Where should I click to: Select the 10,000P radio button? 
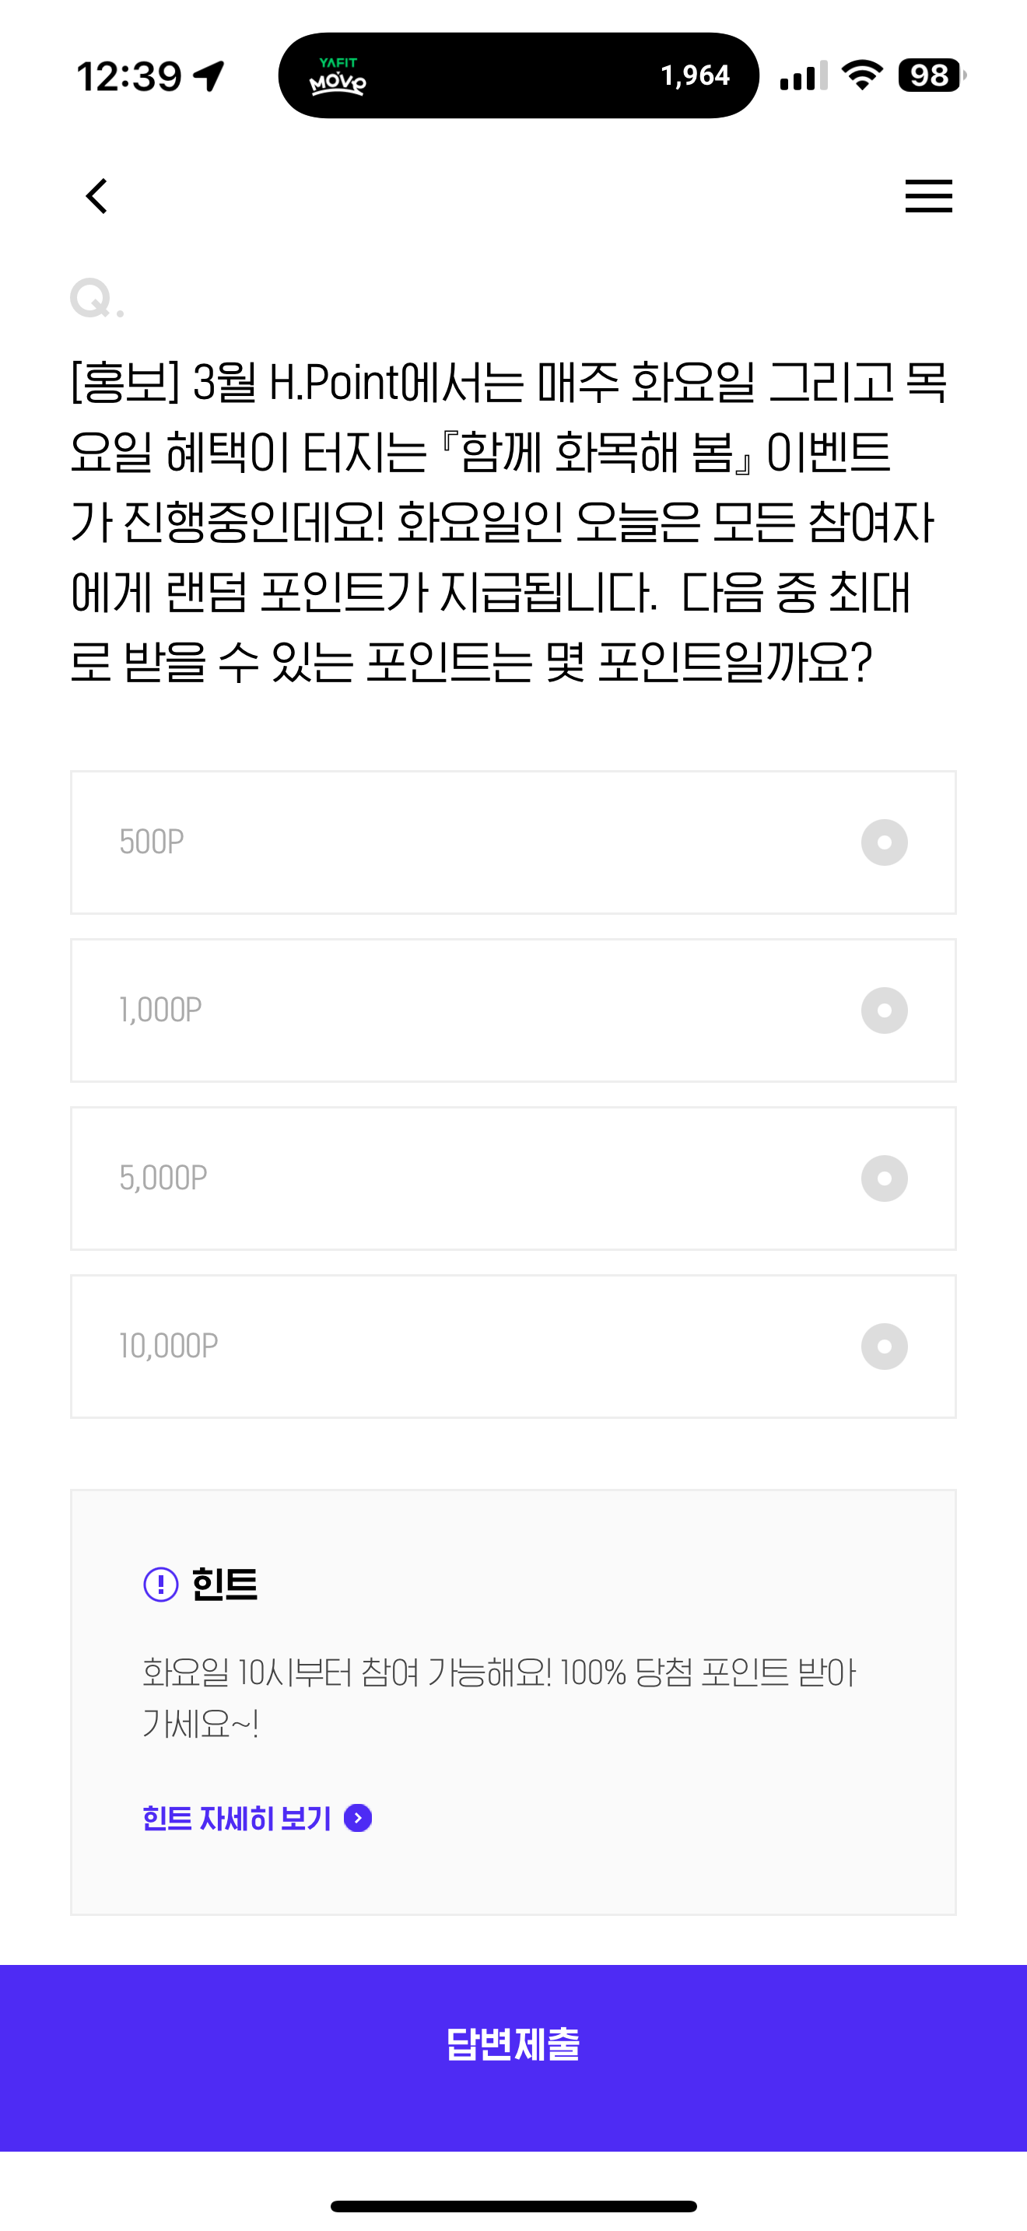point(884,1347)
